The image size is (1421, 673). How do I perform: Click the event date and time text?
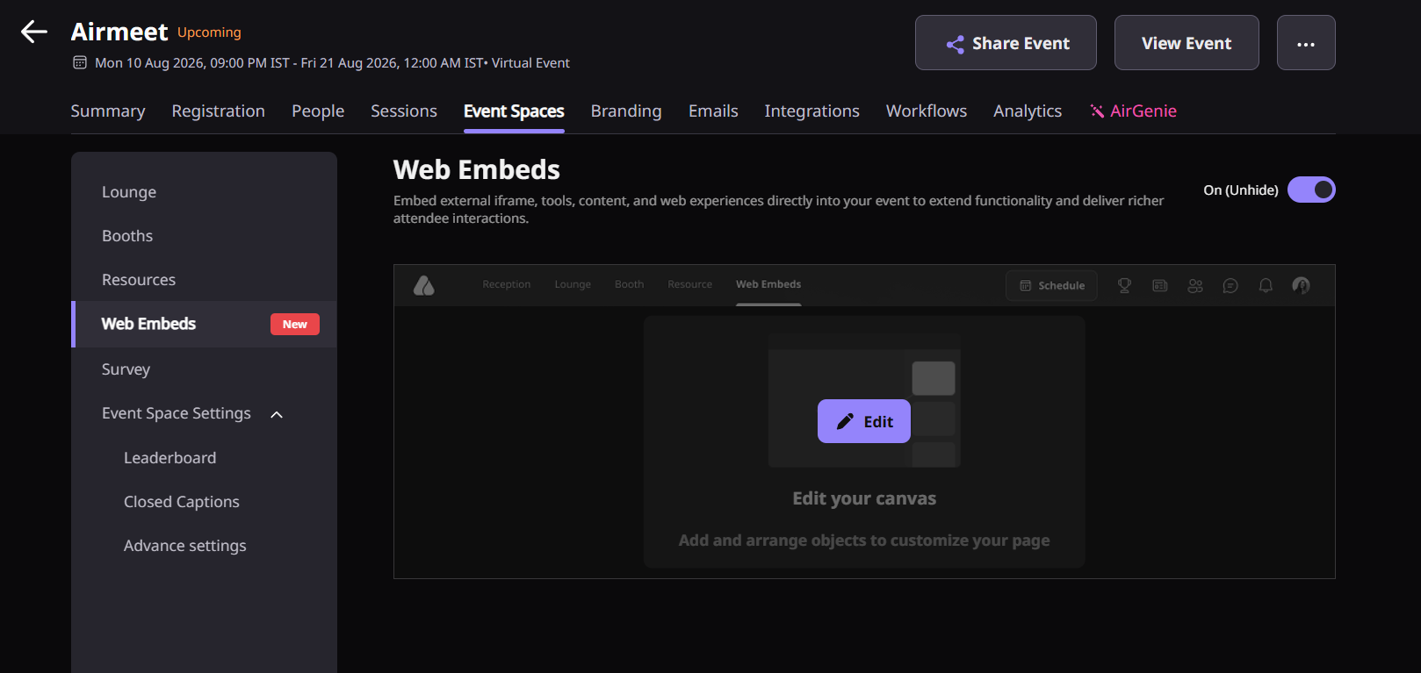point(332,63)
